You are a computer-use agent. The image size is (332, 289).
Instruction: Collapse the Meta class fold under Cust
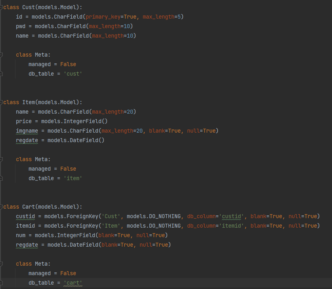(x=1, y=55)
